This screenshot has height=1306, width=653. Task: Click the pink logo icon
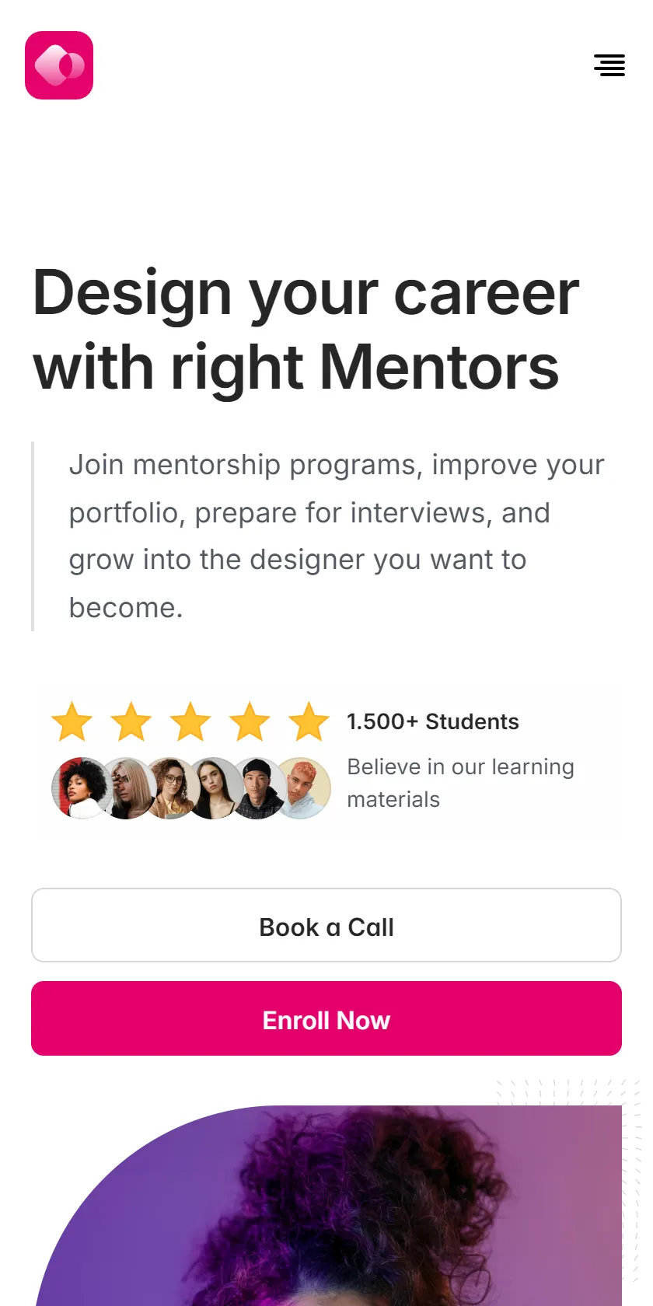(59, 65)
